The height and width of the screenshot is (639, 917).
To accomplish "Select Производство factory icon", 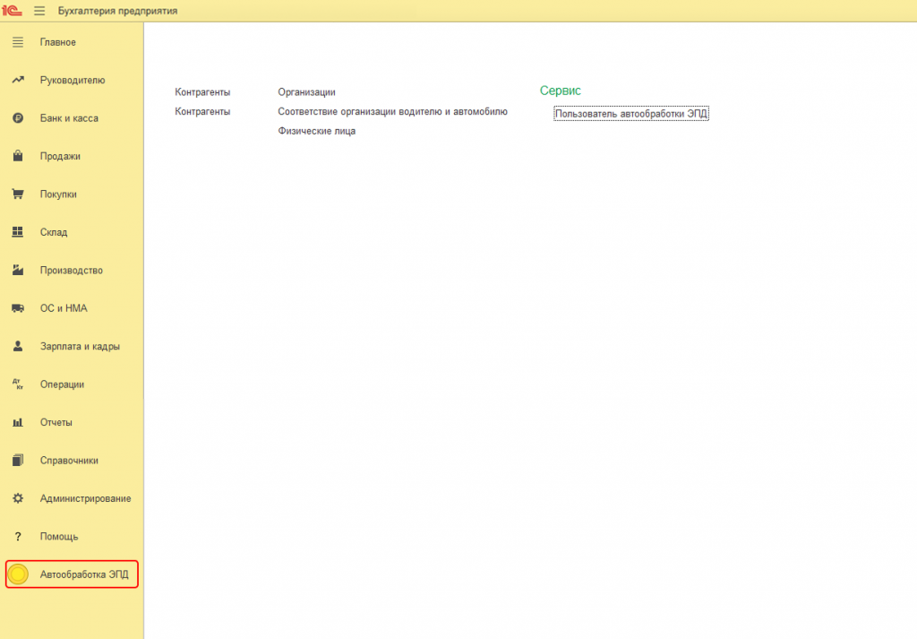I will tap(18, 271).
